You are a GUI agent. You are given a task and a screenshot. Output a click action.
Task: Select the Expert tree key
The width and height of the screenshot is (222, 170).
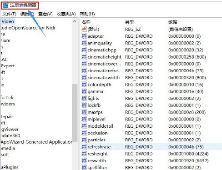point(8,66)
